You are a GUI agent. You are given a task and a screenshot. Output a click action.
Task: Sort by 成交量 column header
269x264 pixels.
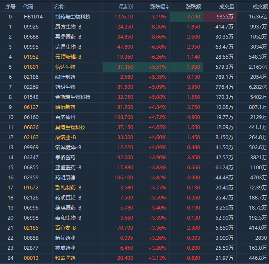point(227,7)
